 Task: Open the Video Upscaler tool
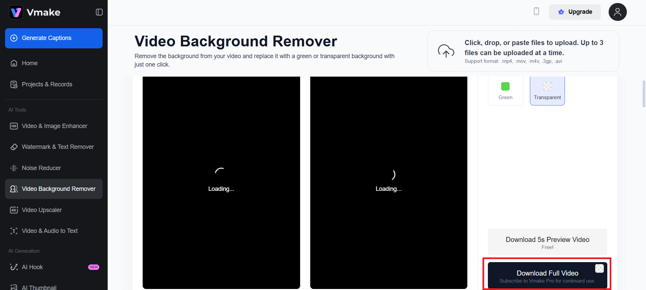point(42,210)
